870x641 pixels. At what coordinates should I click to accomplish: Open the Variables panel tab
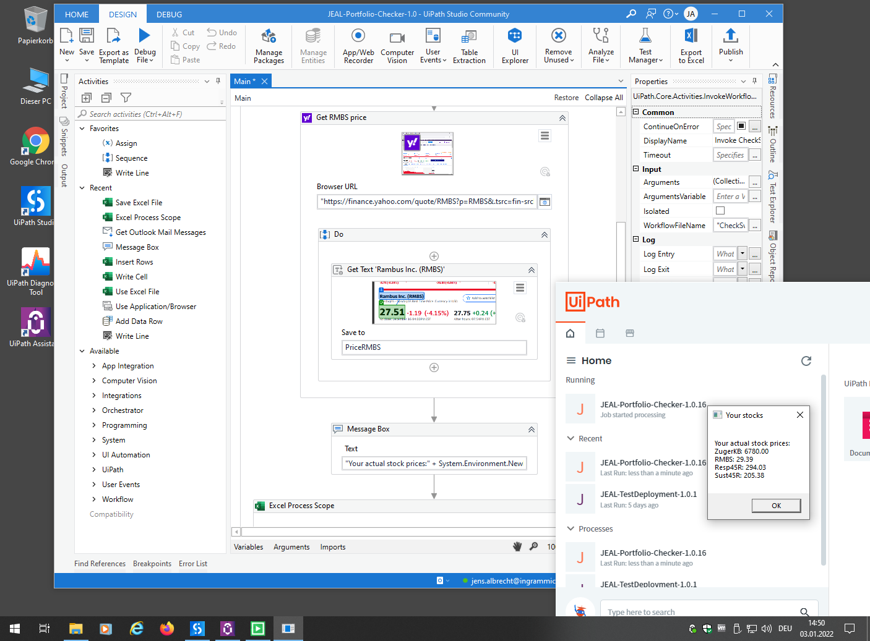(x=248, y=547)
